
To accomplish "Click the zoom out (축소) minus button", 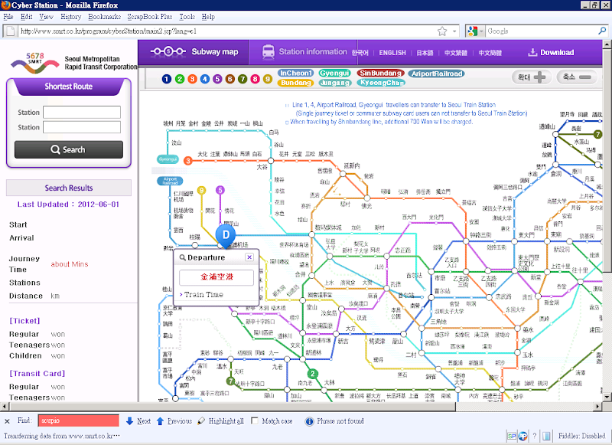I will pyautogui.click(x=577, y=77).
